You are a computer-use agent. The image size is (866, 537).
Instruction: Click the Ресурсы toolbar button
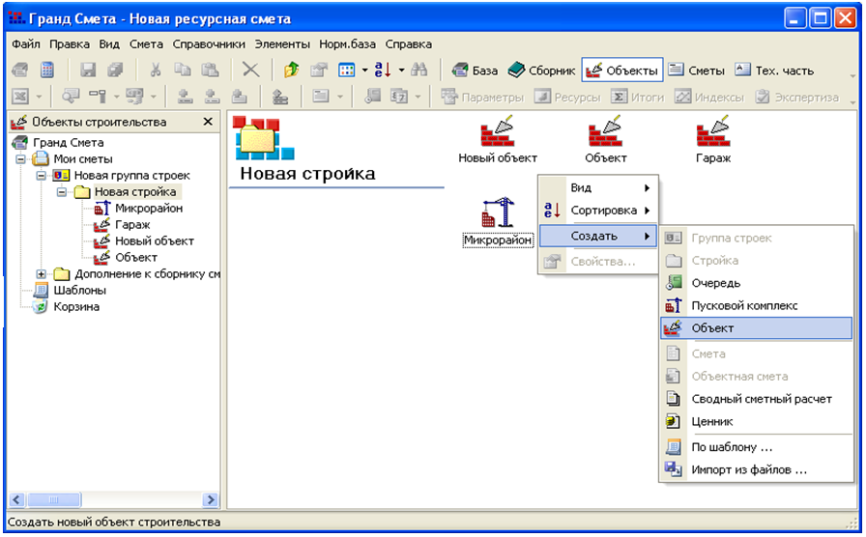[567, 98]
